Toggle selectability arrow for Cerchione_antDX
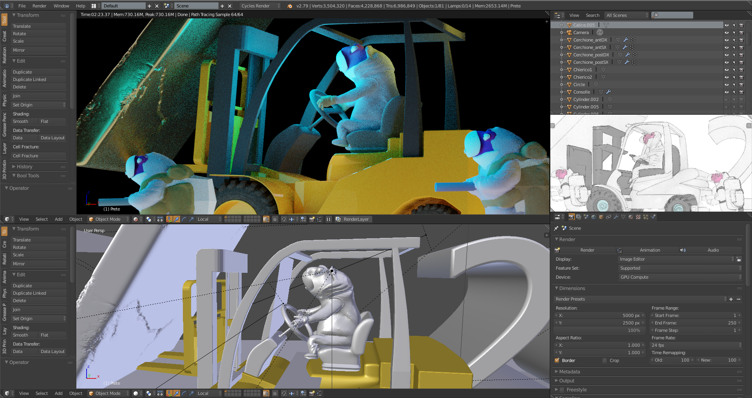 tap(734, 40)
